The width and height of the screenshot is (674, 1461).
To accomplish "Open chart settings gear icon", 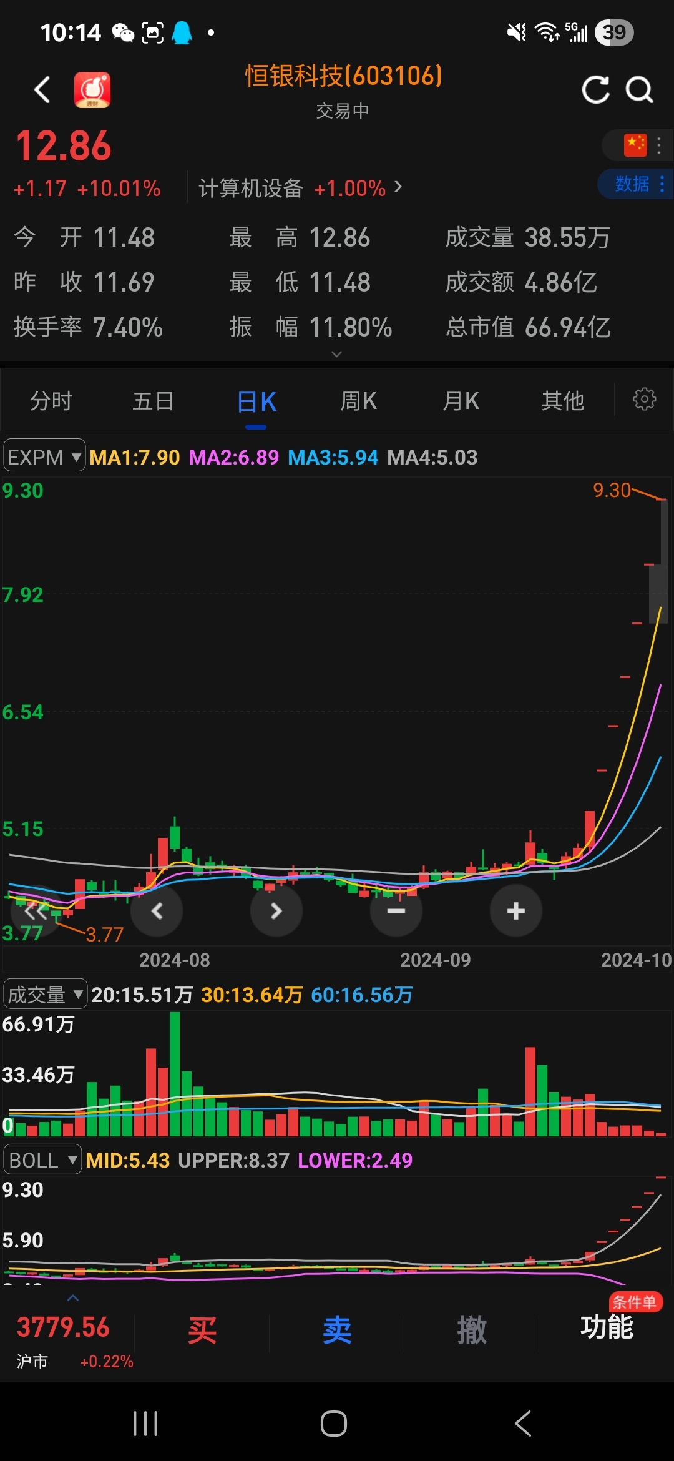I will point(645,399).
